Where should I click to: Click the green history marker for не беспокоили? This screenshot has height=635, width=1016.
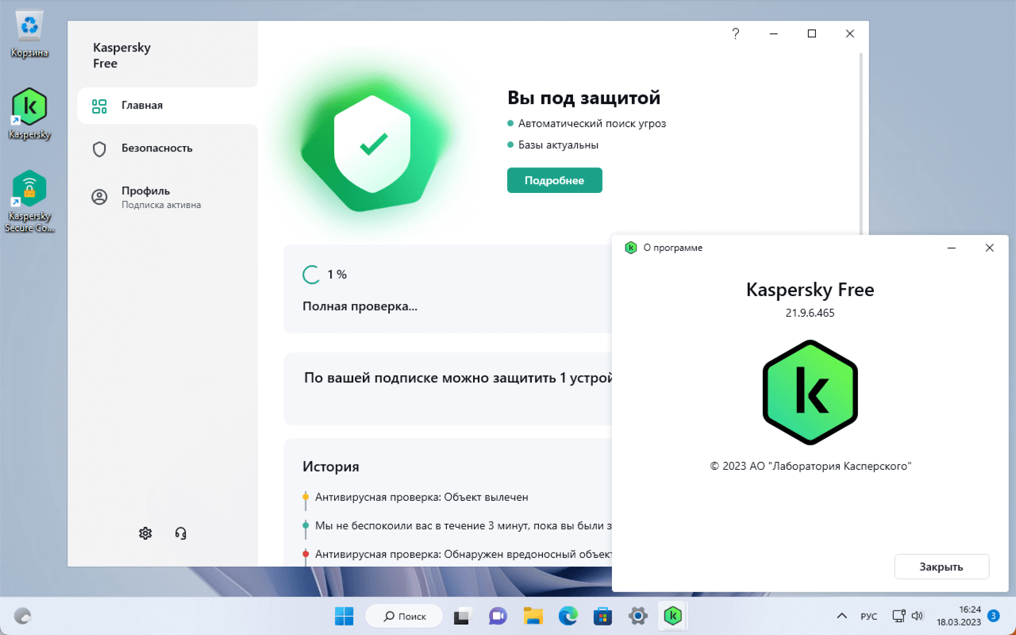306,525
